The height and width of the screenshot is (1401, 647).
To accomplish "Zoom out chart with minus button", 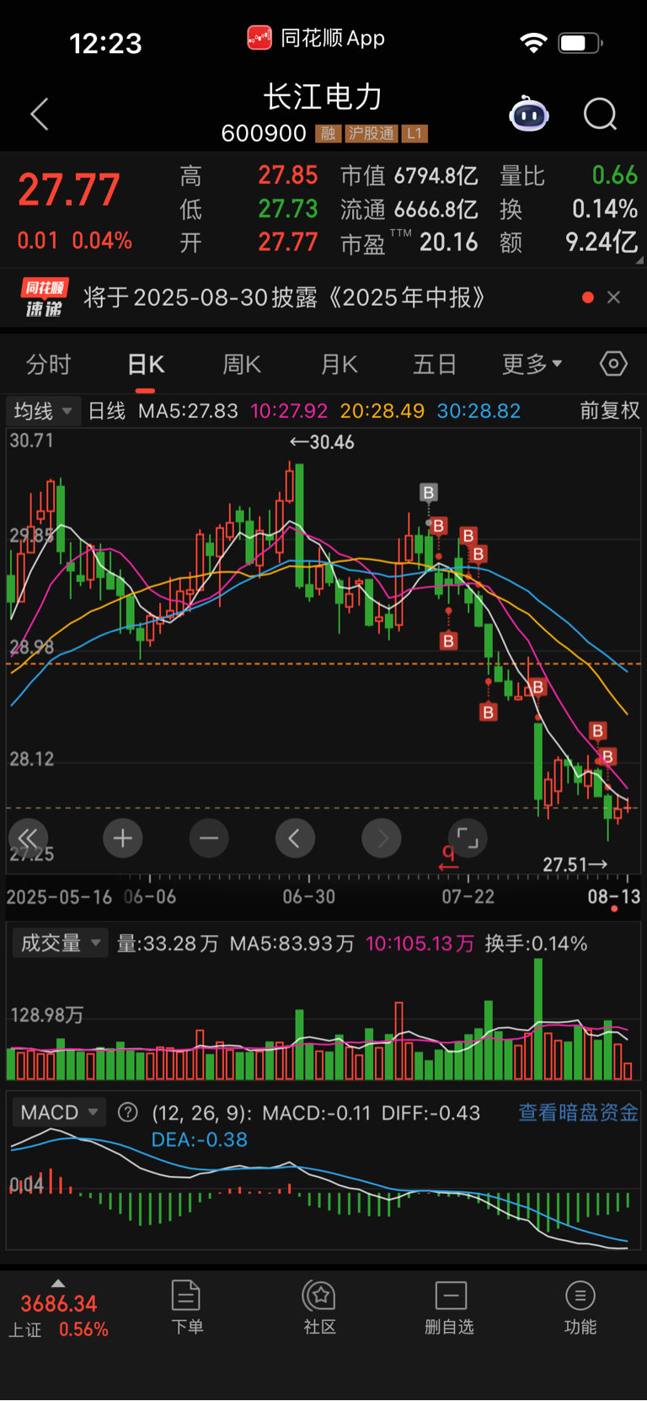I will (x=209, y=838).
